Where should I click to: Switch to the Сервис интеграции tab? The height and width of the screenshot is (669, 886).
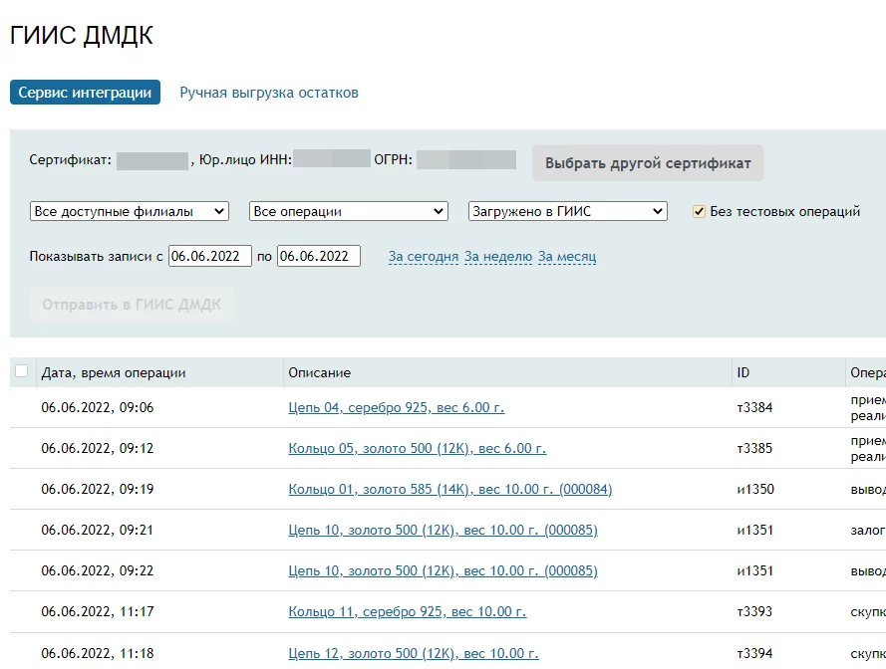(x=85, y=93)
